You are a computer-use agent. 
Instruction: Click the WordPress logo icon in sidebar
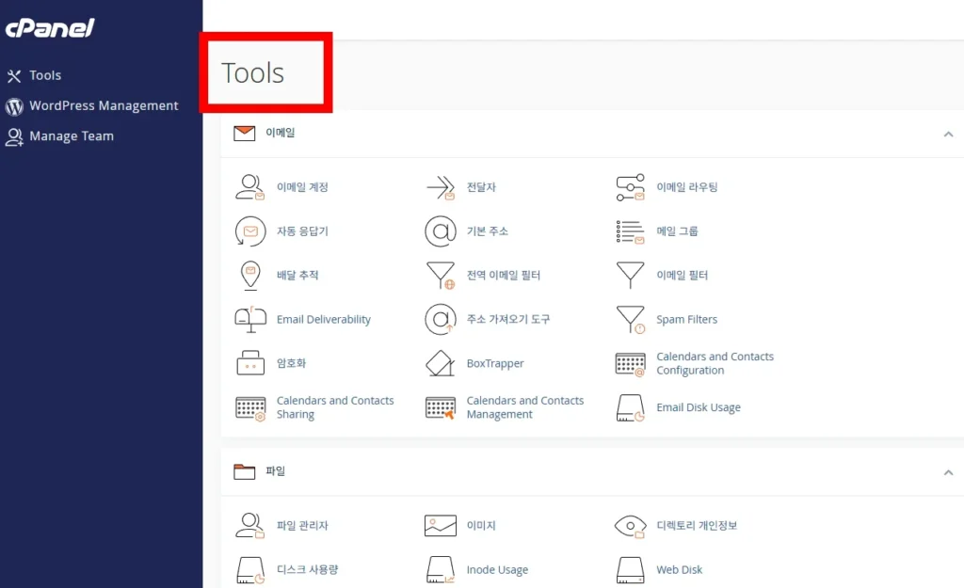click(x=14, y=106)
